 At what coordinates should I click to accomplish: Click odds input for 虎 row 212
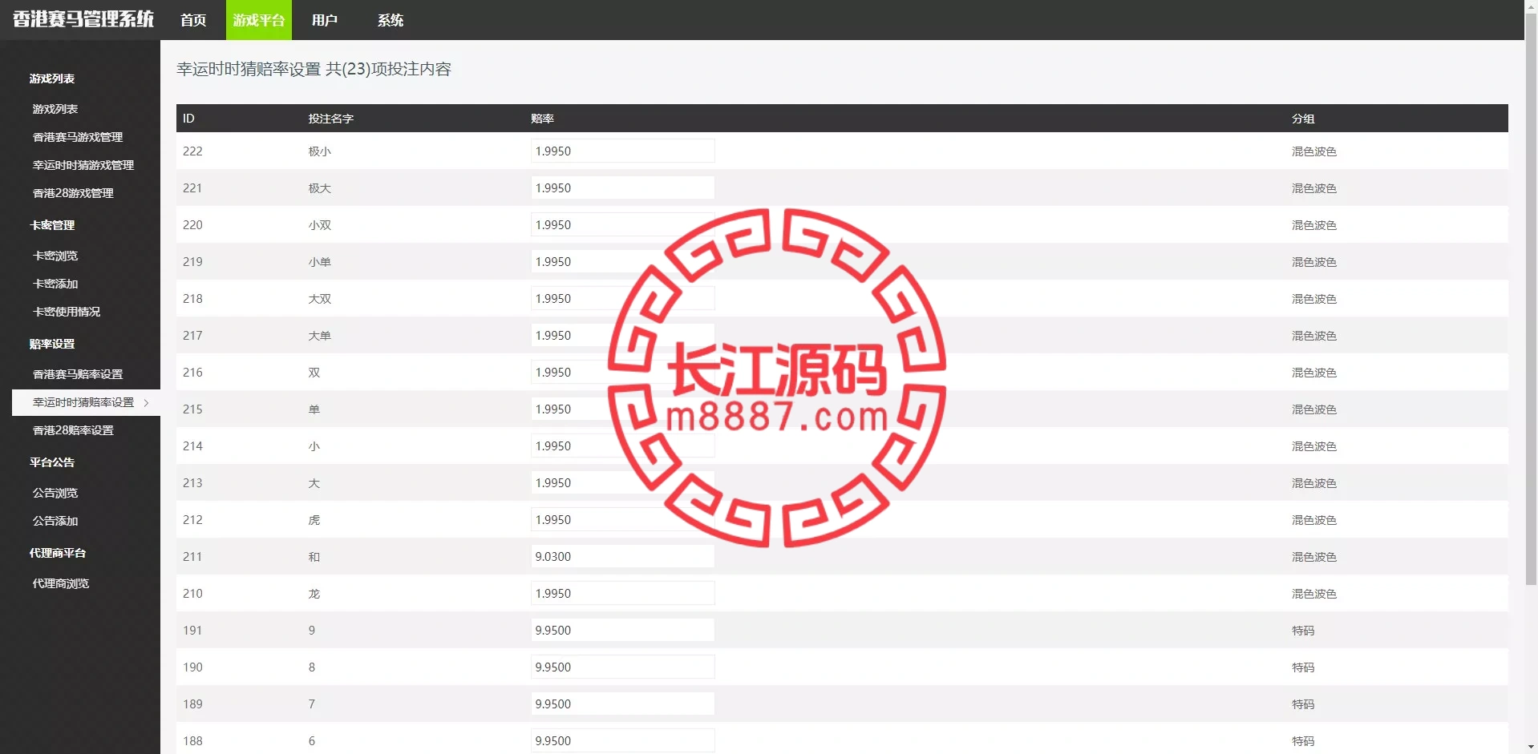(622, 519)
